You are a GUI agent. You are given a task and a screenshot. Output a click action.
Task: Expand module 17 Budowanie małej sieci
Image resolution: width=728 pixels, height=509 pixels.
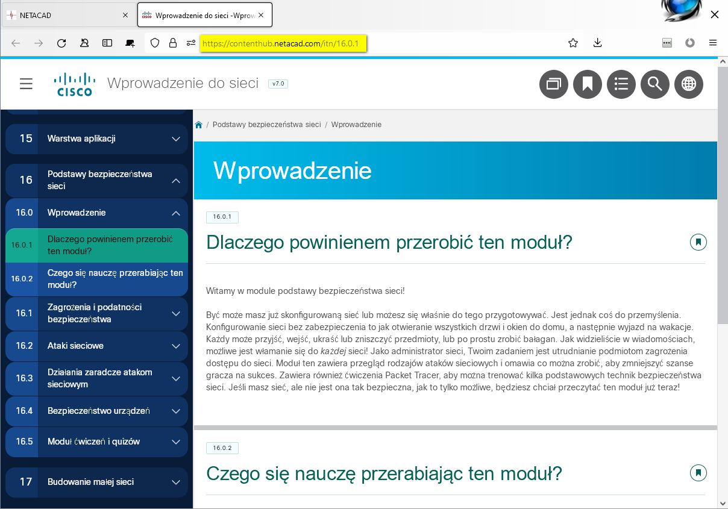176,482
